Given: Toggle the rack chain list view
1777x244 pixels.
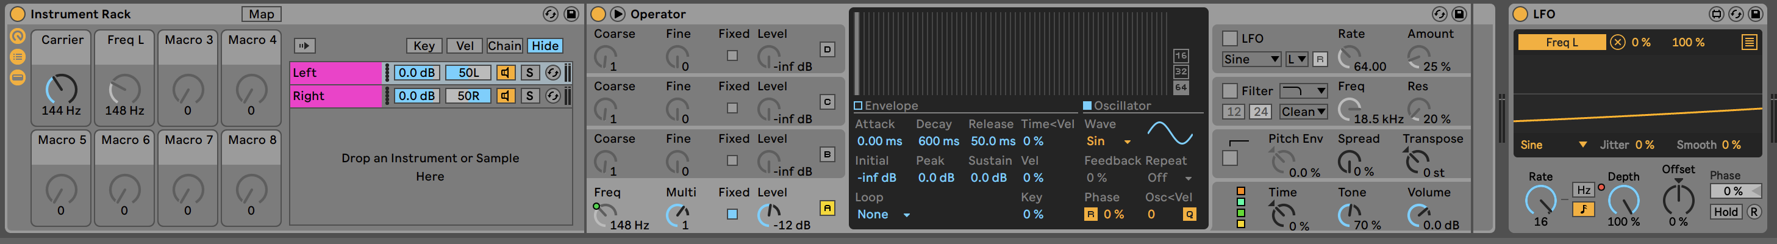Looking at the screenshot, I should point(18,57).
